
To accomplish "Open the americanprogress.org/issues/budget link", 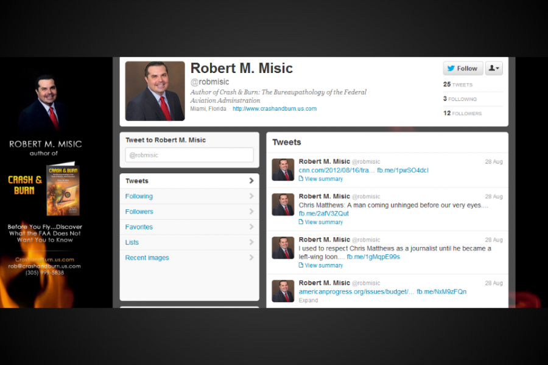I will [x=356, y=291].
